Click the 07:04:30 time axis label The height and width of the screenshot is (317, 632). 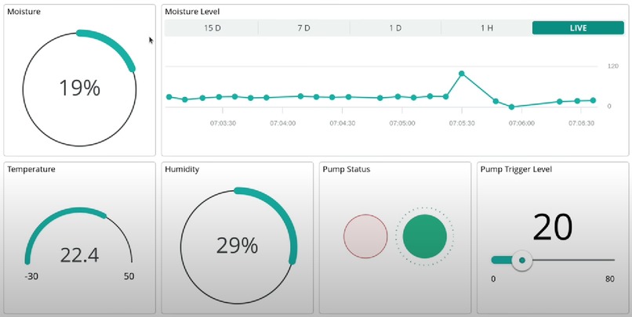coord(343,123)
